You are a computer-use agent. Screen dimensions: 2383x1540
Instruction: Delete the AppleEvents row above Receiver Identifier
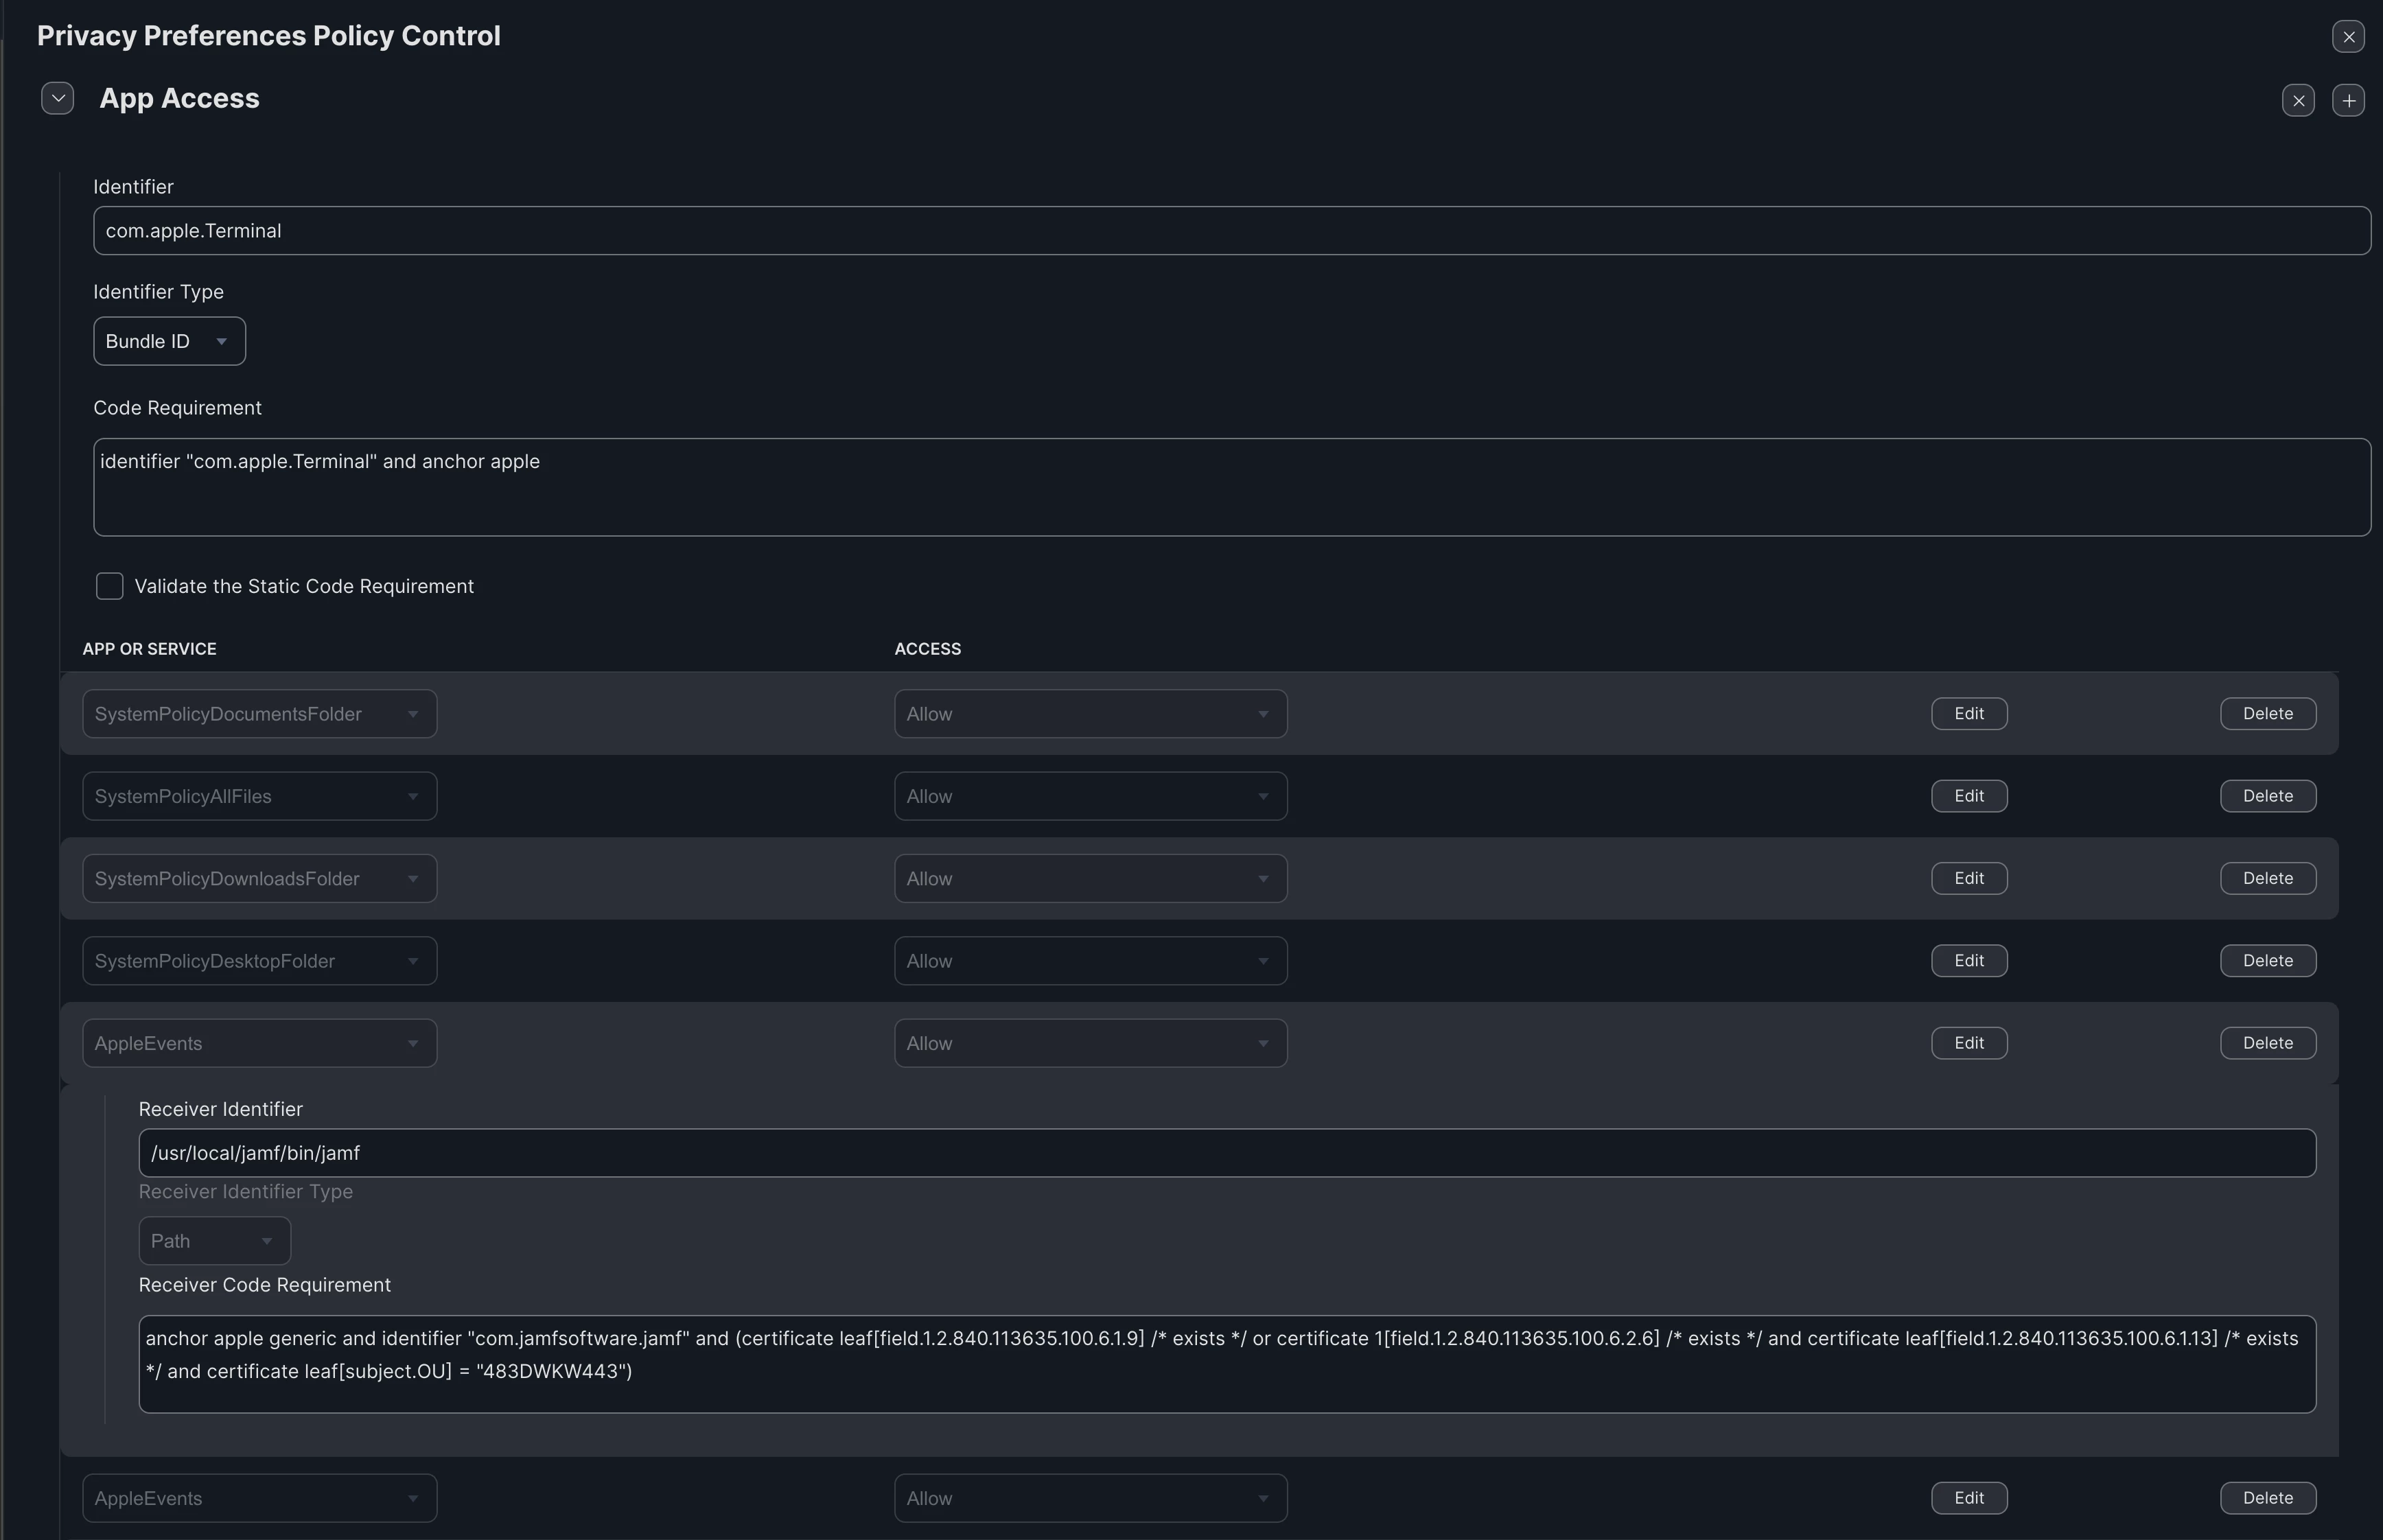(x=2268, y=1043)
